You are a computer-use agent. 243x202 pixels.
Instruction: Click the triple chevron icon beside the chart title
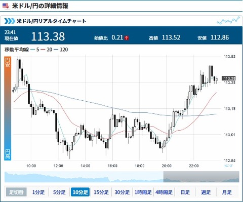pos(10,21)
